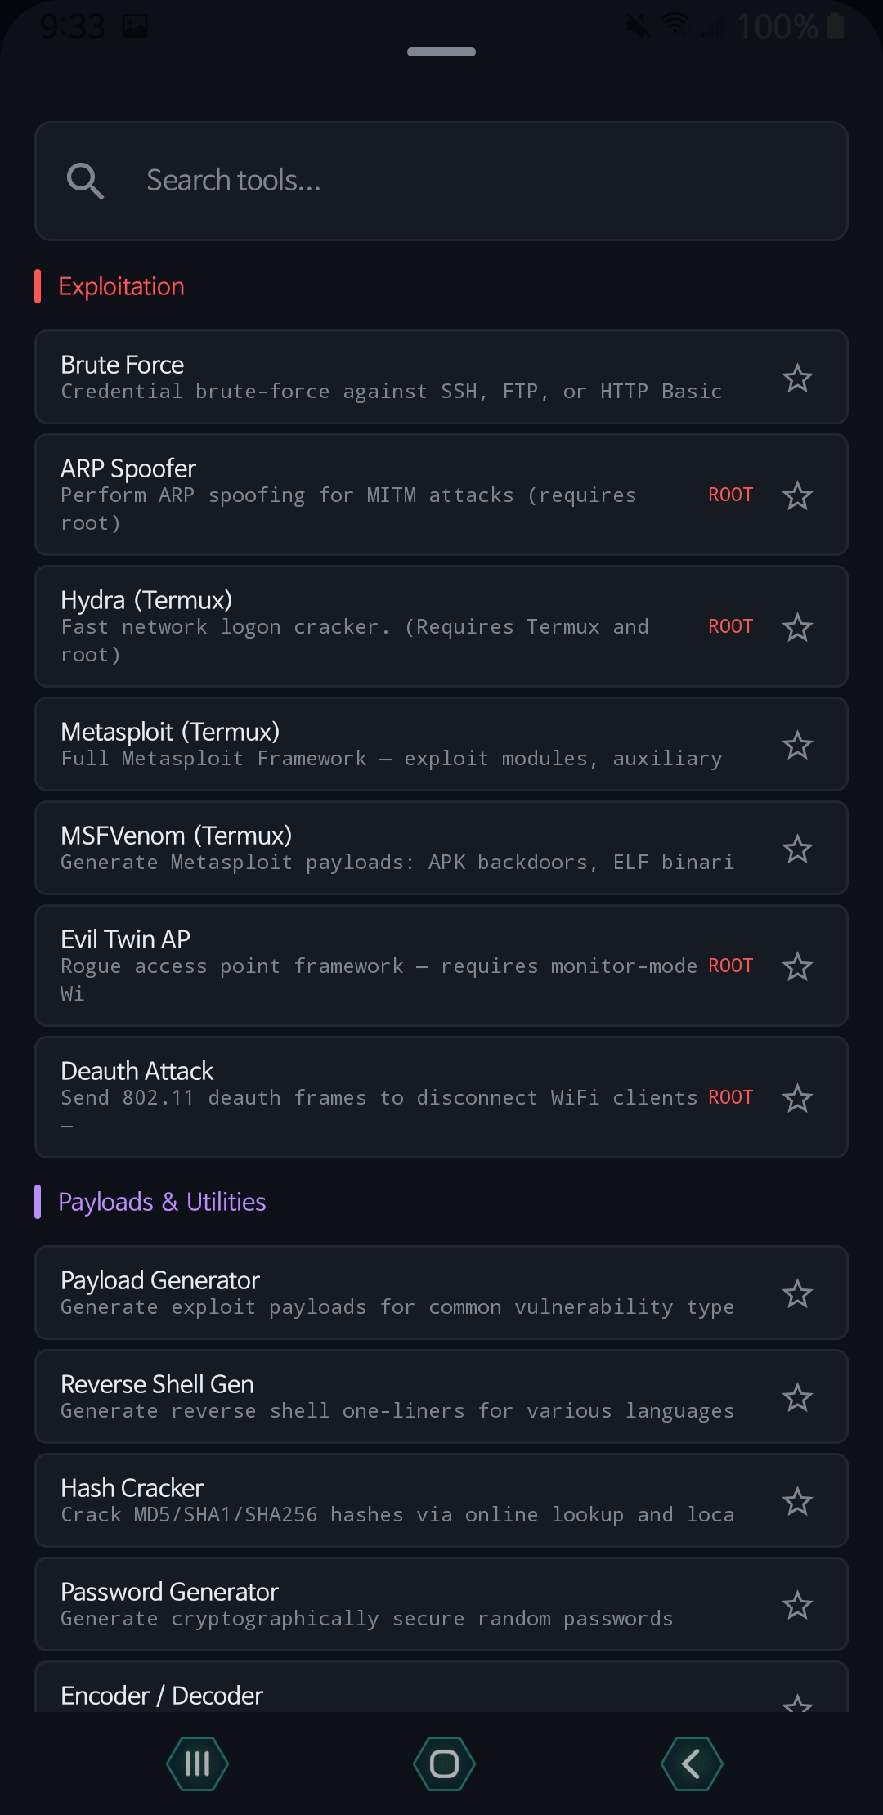Click the star beside Metasploit (Termux)
Viewport: 883px width, 1815px height.
797,744
